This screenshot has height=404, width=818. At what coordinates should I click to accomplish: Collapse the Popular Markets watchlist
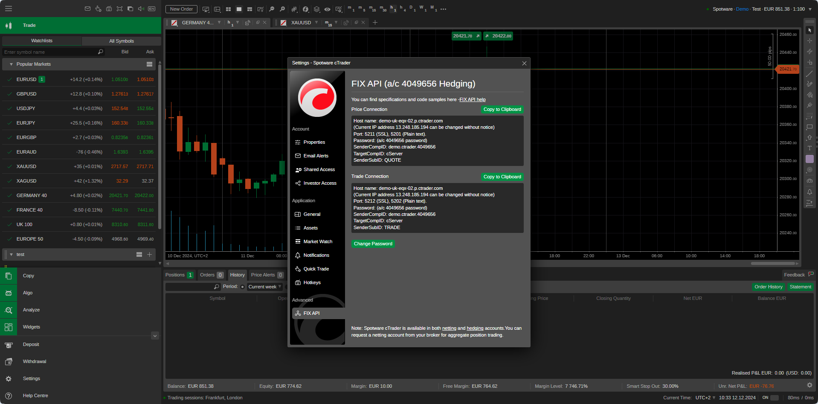[x=11, y=64]
